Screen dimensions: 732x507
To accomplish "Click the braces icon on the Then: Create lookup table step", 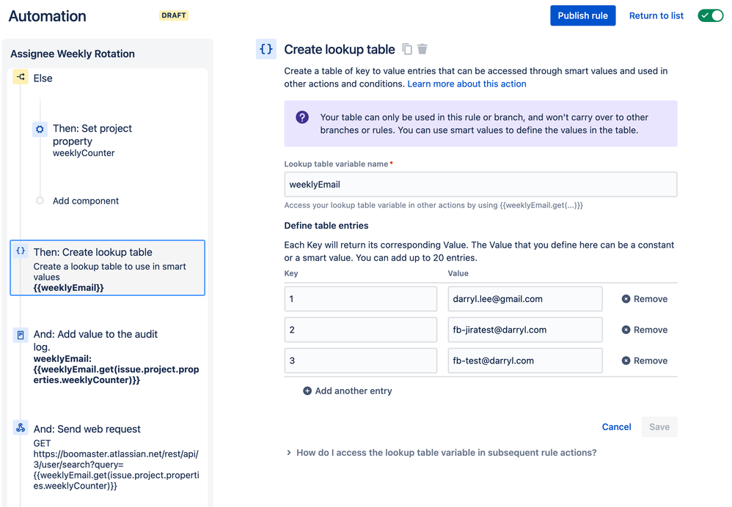I will [x=21, y=251].
